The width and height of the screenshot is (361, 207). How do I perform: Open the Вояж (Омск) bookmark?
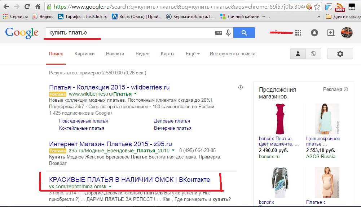[137, 17]
